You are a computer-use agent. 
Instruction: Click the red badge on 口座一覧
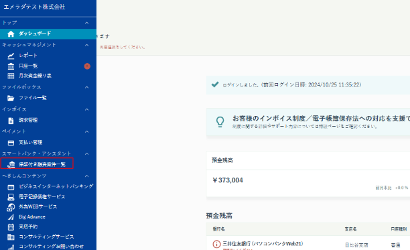pyautogui.click(x=87, y=66)
